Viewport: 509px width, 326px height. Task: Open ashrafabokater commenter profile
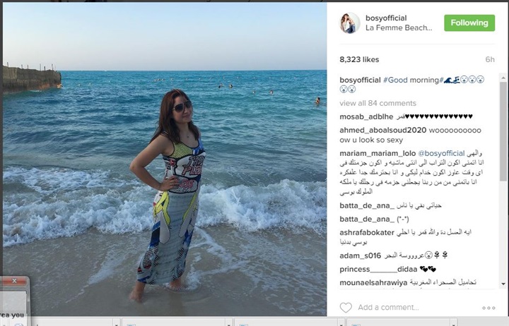pyautogui.click(x=367, y=233)
